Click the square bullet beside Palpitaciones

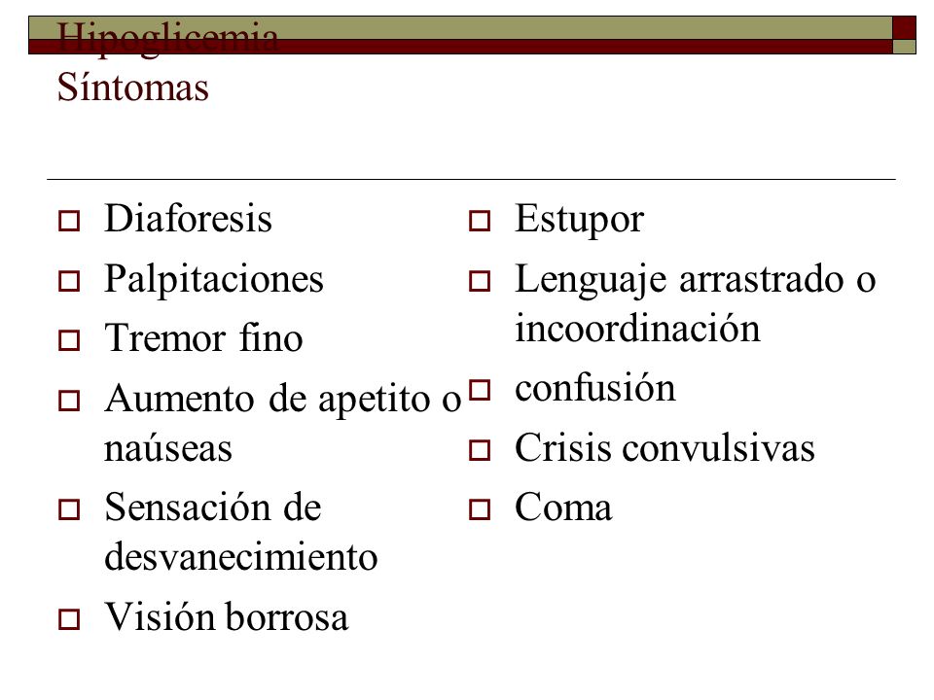pyautogui.click(x=69, y=281)
